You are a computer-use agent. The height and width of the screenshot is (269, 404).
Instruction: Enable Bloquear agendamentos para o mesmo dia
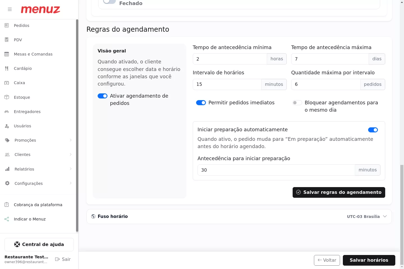point(297,103)
